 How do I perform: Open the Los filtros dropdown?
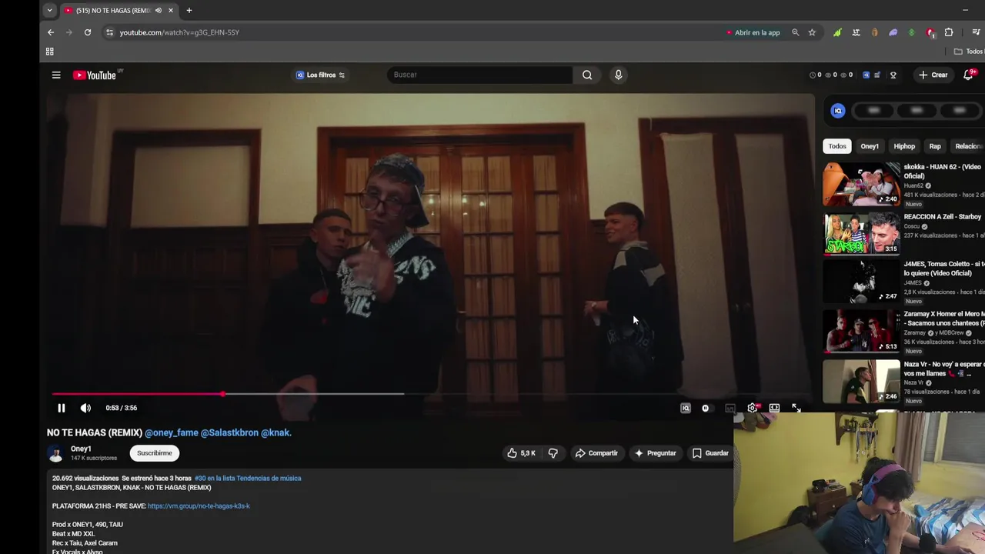(x=321, y=75)
